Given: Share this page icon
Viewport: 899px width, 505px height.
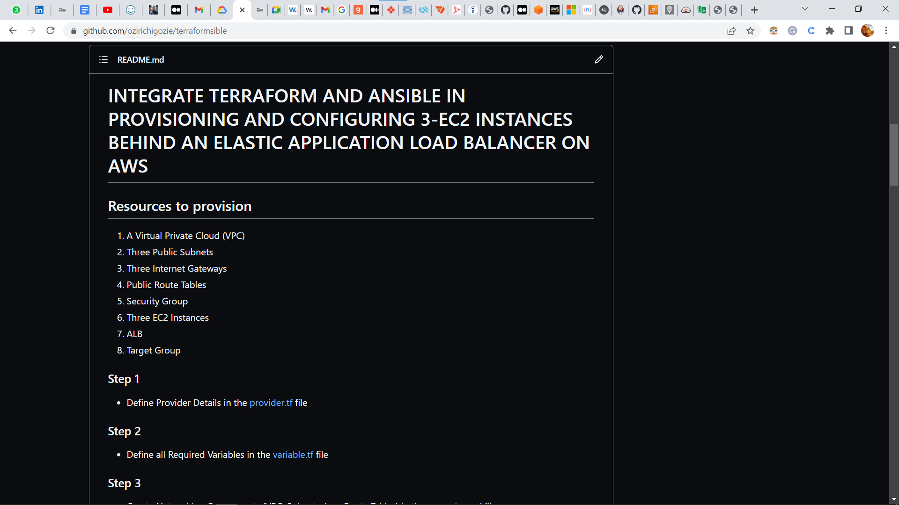Looking at the screenshot, I should (x=731, y=31).
